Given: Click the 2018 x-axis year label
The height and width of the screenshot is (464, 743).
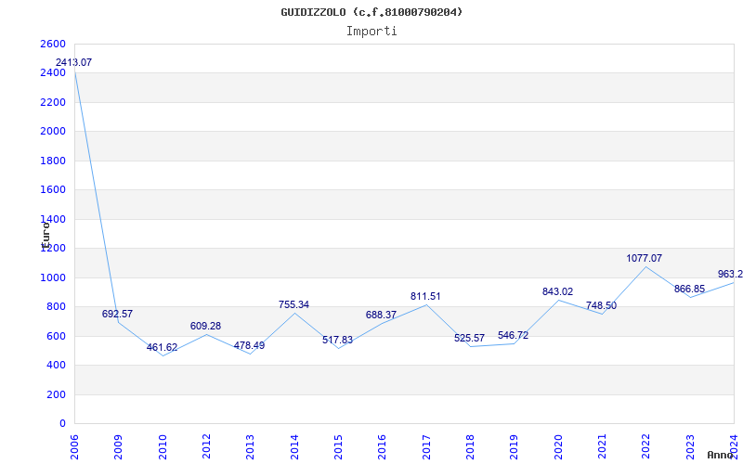Looking at the screenshot, I should point(470,447).
